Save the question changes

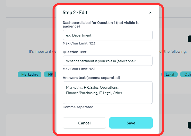click(x=131, y=123)
